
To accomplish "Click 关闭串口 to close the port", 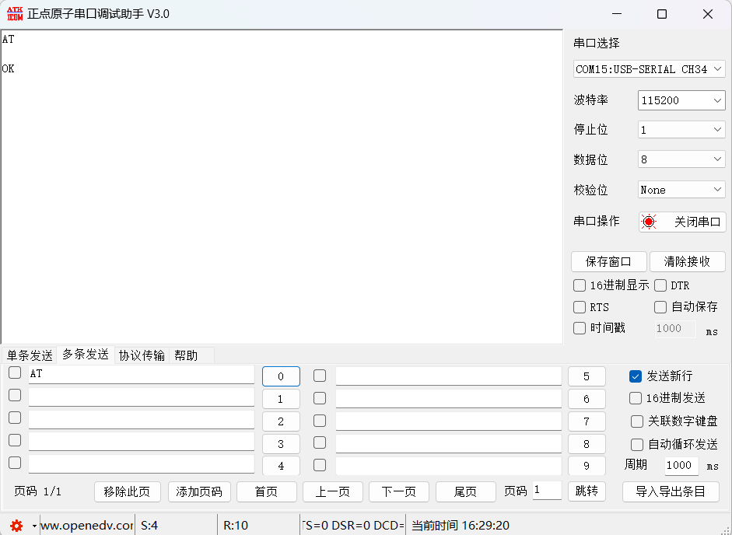I will 682,222.
